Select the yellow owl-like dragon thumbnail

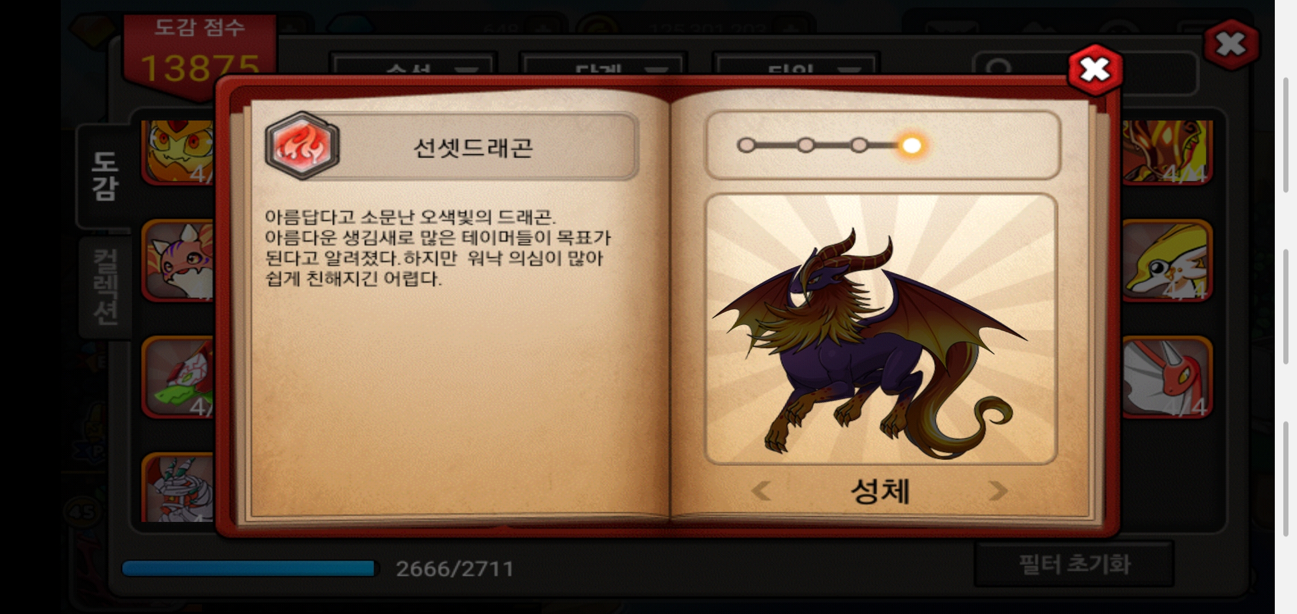point(179,151)
